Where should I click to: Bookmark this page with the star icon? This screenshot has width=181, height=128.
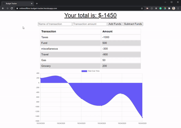(x=142, y=8)
